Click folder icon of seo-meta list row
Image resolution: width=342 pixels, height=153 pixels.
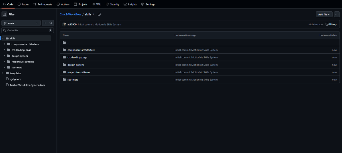click(64, 79)
